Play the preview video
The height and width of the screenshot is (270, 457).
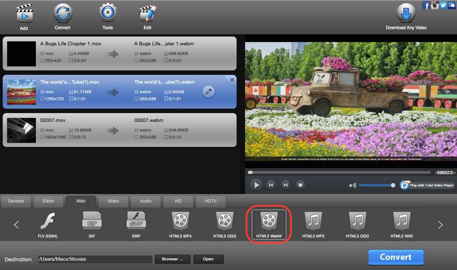point(256,185)
